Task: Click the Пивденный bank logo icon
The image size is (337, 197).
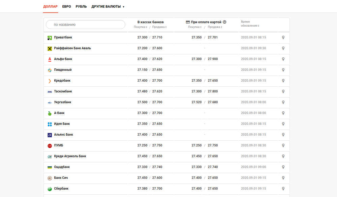Action: click(50, 70)
